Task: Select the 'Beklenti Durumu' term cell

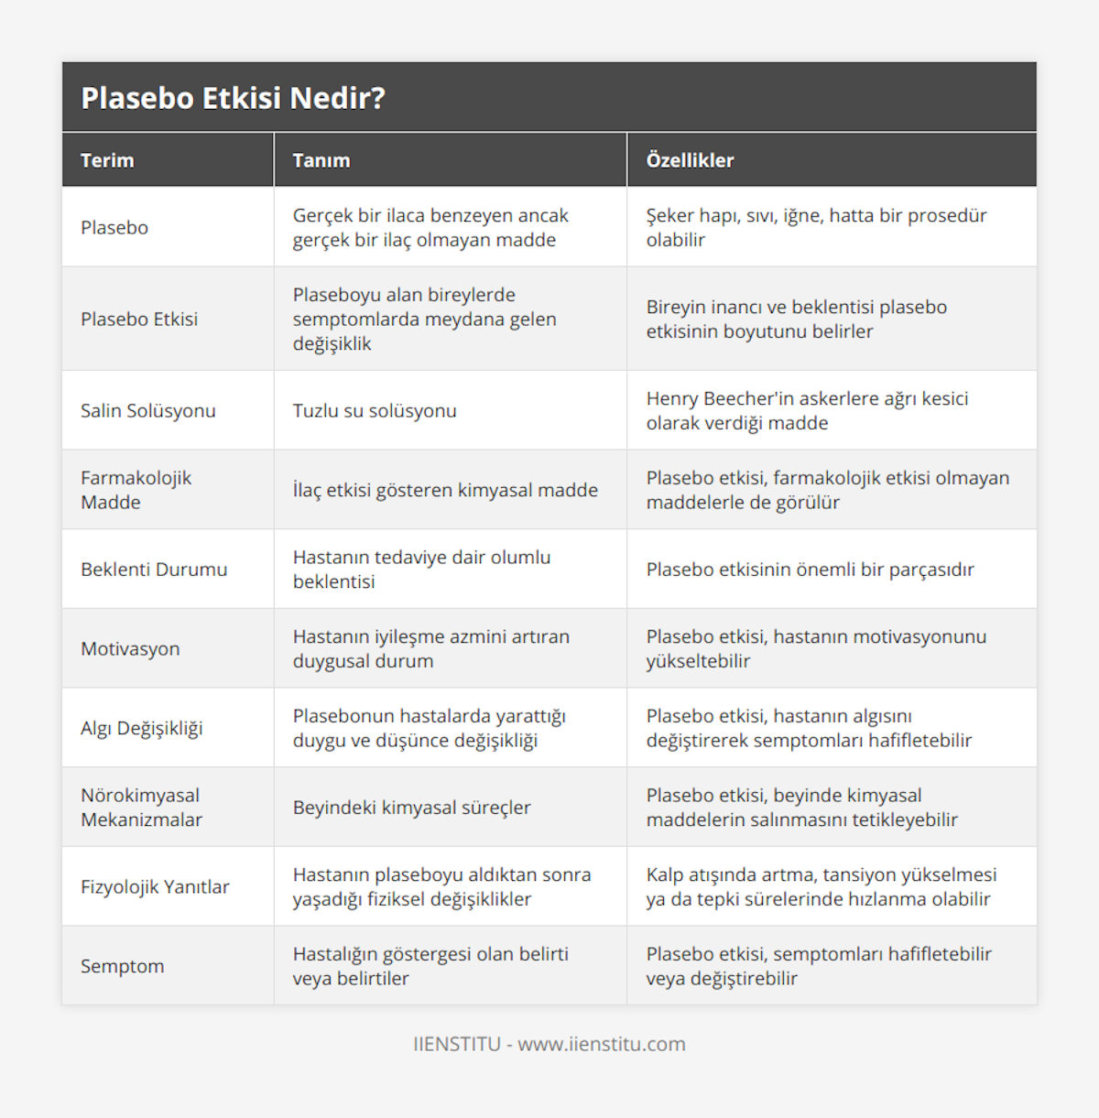Action: click(x=154, y=569)
